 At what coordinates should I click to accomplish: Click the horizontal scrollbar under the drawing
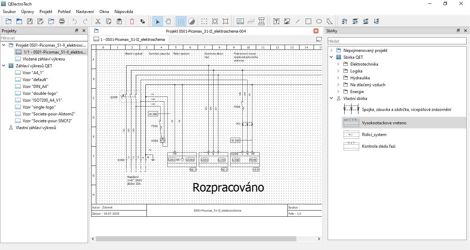point(196,239)
